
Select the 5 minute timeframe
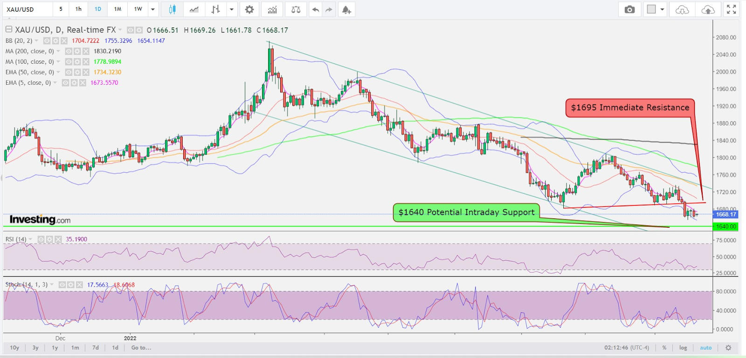(61, 9)
